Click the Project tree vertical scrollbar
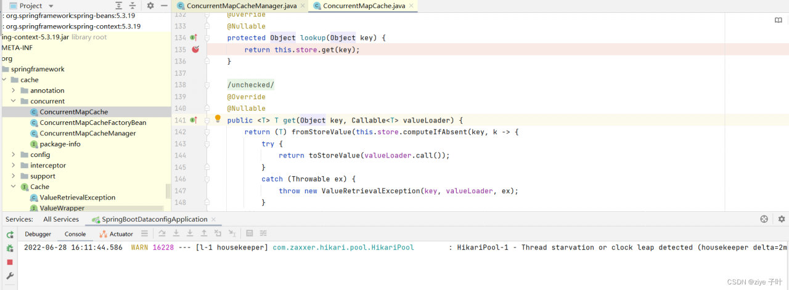Screen dimensions: 789x290 coord(168,191)
